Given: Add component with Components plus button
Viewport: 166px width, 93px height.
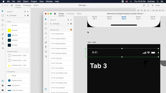Looking at the screenshot, I should (x=28, y=72).
